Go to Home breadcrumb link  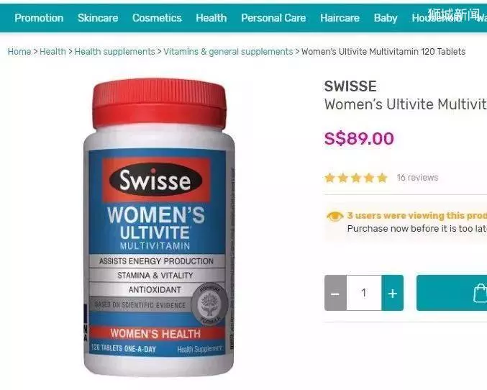(19, 52)
